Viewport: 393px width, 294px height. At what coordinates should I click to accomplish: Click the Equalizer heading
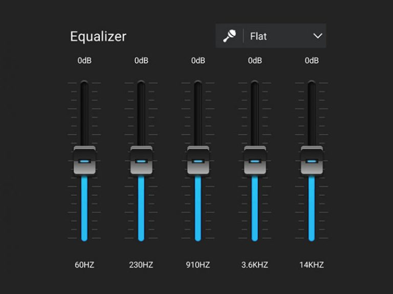[x=98, y=37]
